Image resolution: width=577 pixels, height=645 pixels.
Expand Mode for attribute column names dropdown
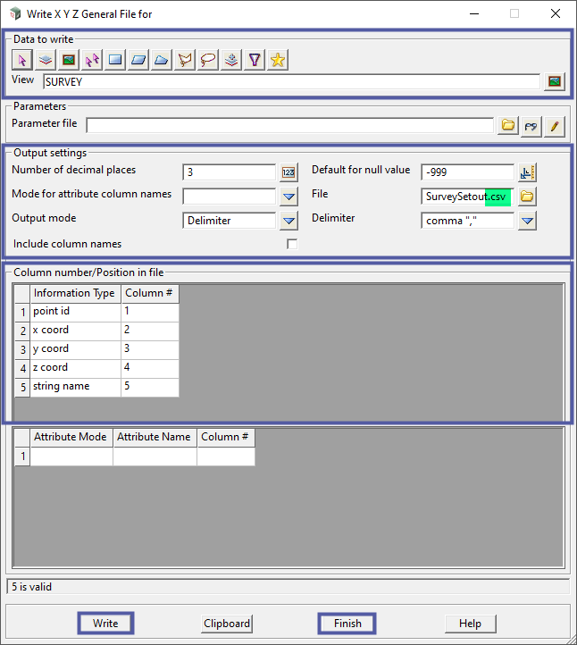pos(288,197)
